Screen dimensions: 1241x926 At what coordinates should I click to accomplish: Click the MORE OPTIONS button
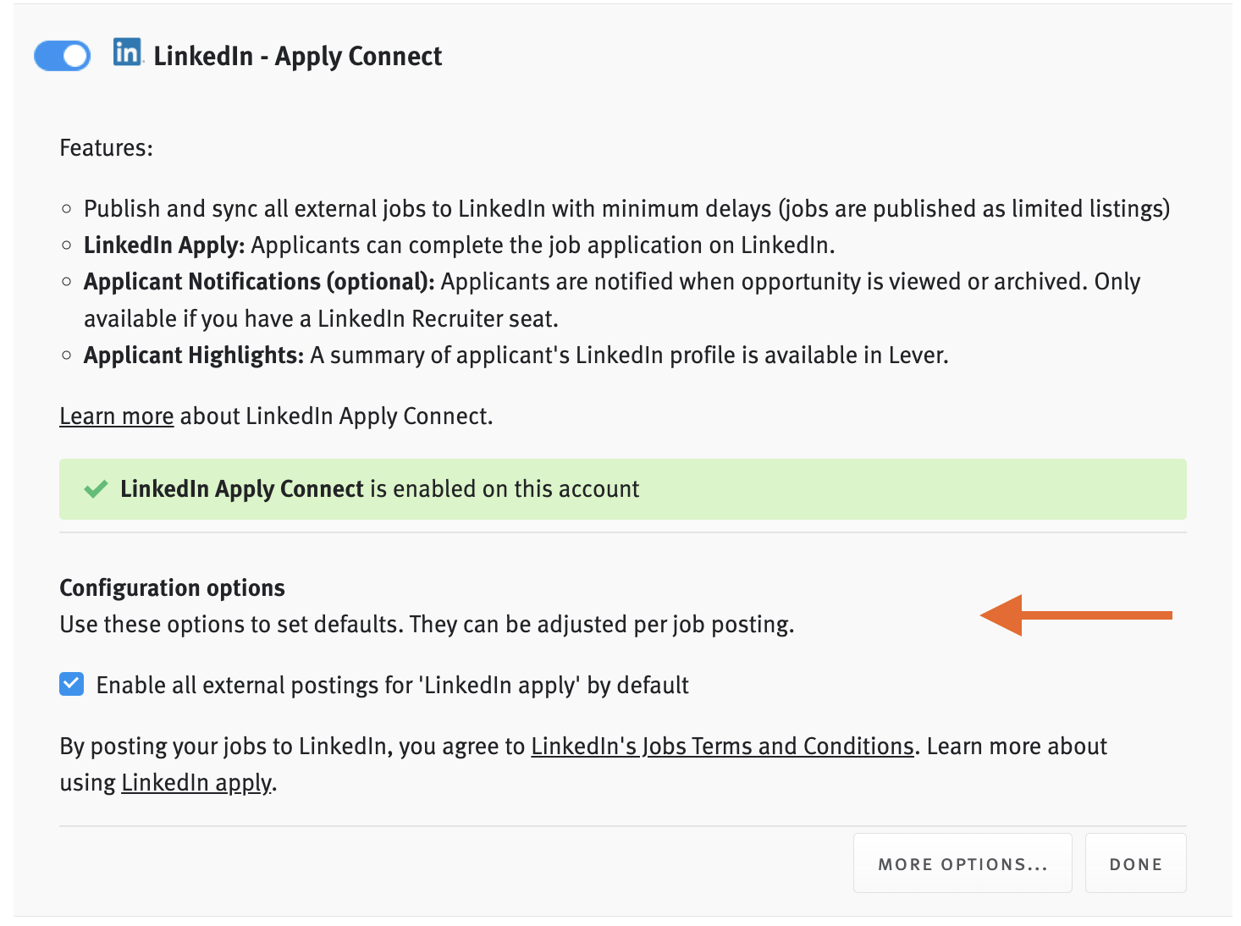[962, 863]
